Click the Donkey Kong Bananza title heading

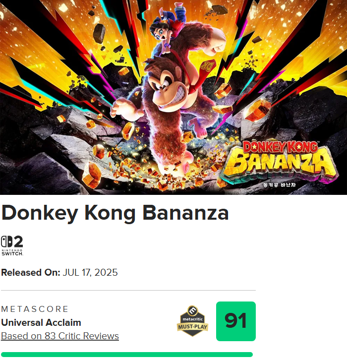(115, 213)
